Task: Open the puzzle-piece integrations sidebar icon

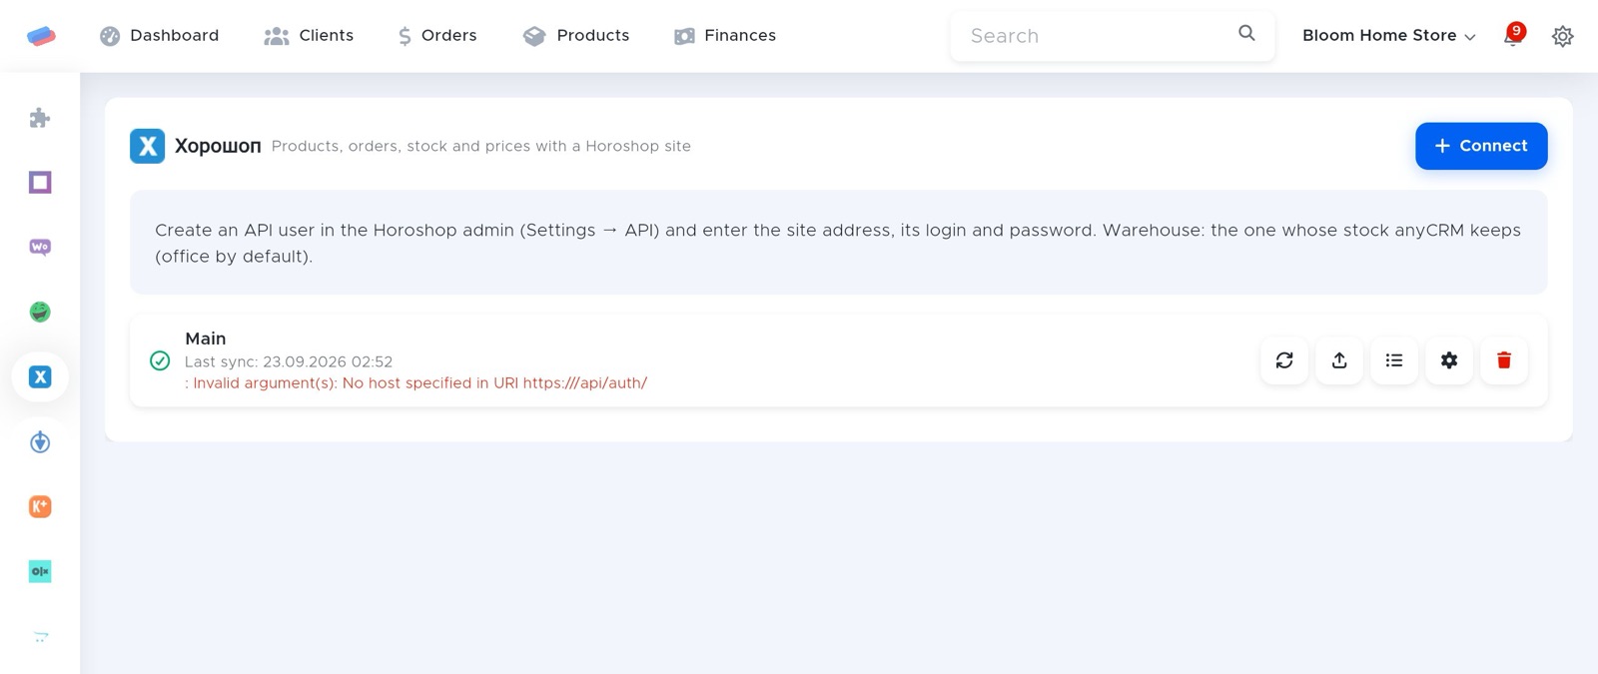Action: tap(40, 118)
